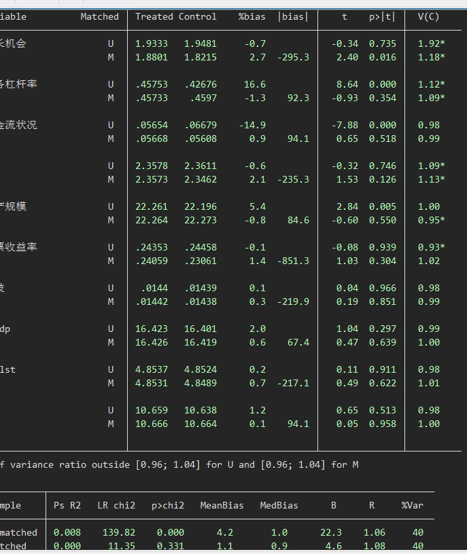Select p-value 0.939
This screenshot has height=554, width=467.
[383, 247]
